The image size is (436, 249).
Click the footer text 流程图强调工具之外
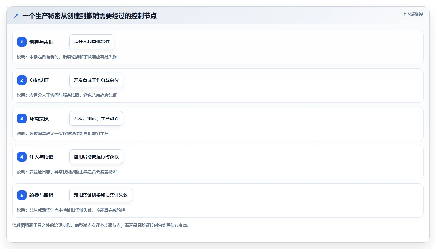coord(101,225)
